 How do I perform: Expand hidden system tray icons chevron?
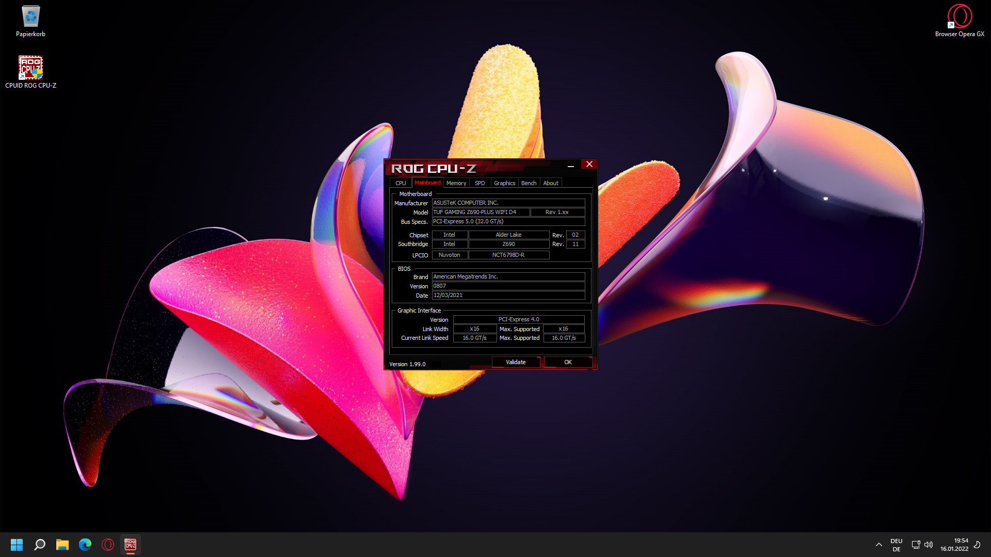[878, 545]
